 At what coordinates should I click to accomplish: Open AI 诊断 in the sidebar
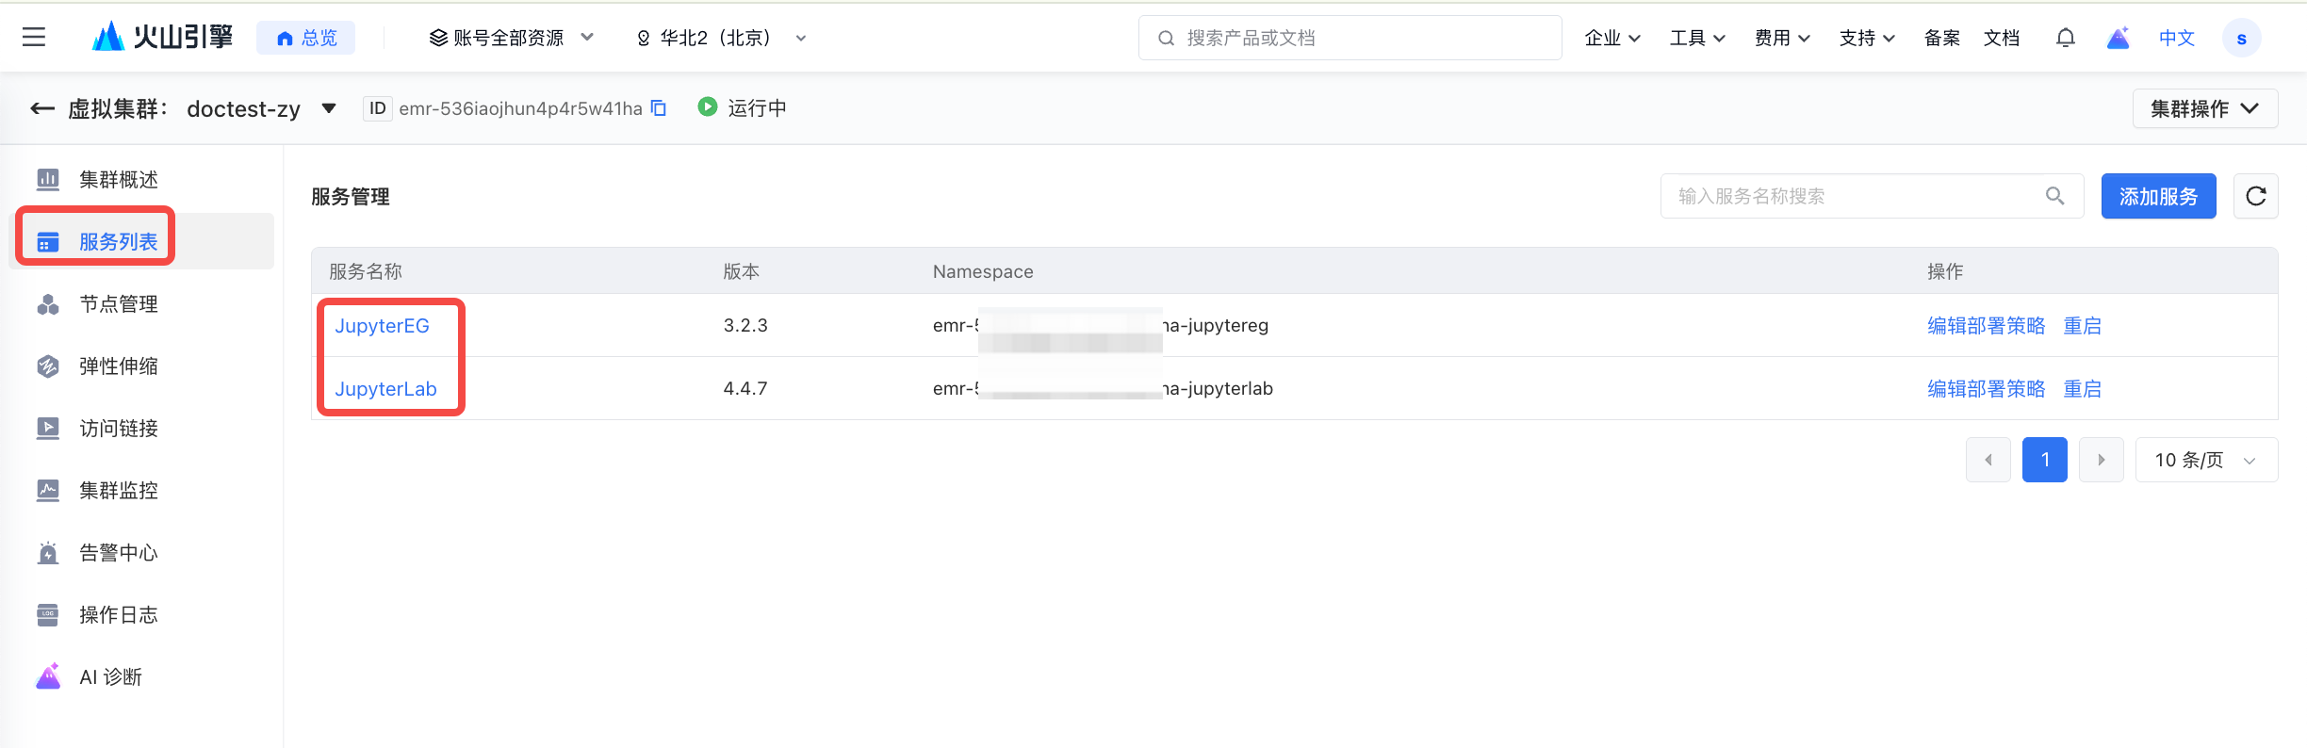[110, 677]
